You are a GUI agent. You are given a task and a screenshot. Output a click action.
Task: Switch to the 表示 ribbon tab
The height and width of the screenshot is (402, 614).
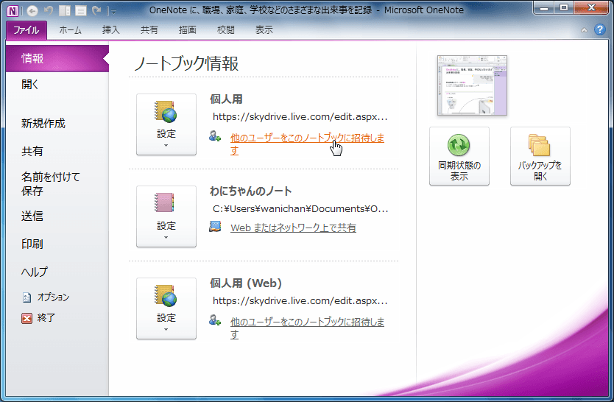click(x=264, y=30)
